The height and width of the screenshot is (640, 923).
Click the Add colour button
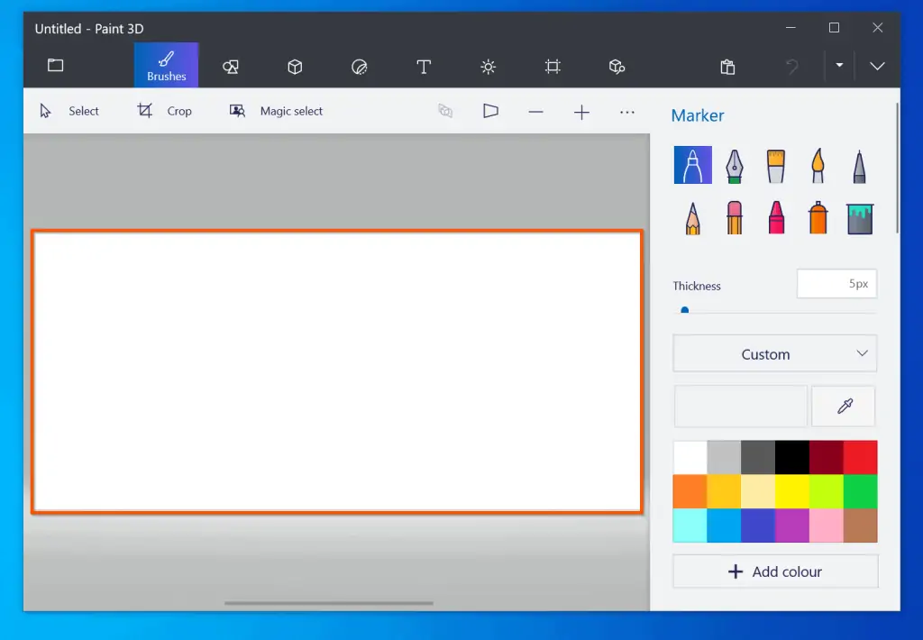click(774, 571)
